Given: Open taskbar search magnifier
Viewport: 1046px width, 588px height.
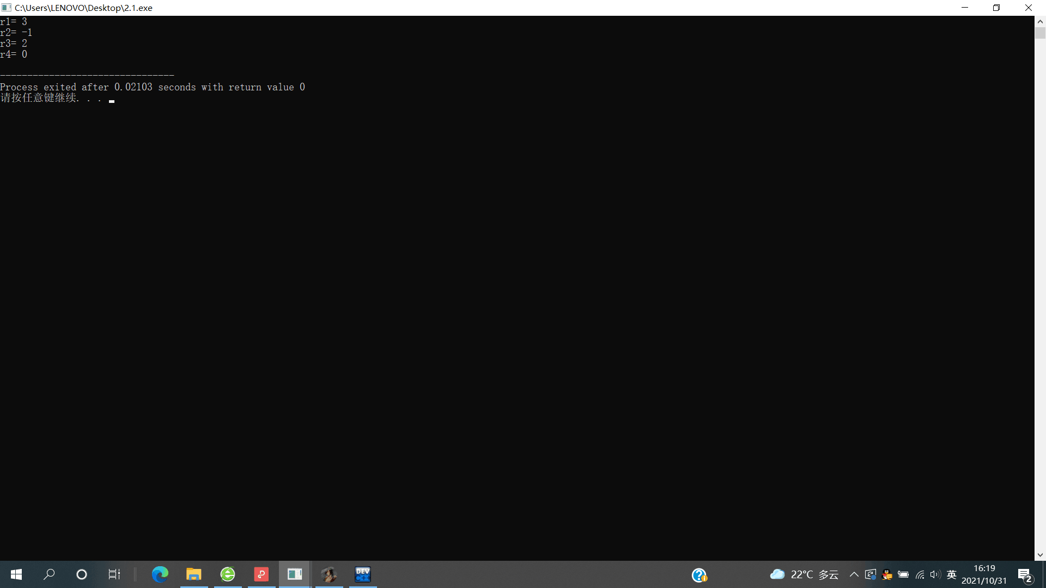Looking at the screenshot, I should (49, 574).
